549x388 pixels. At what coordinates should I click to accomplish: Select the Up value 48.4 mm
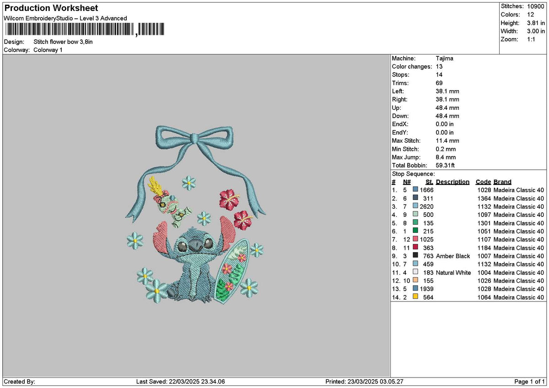point(447,108)
